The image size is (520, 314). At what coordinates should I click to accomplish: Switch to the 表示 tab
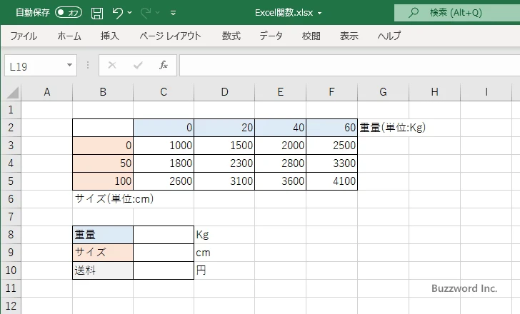(349, 36)
